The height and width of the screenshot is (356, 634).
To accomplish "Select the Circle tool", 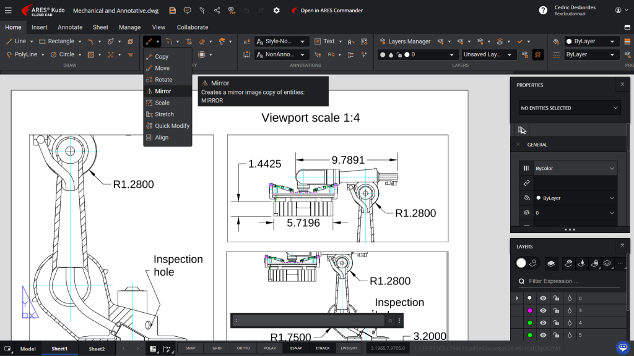I will tap(63, 54).
